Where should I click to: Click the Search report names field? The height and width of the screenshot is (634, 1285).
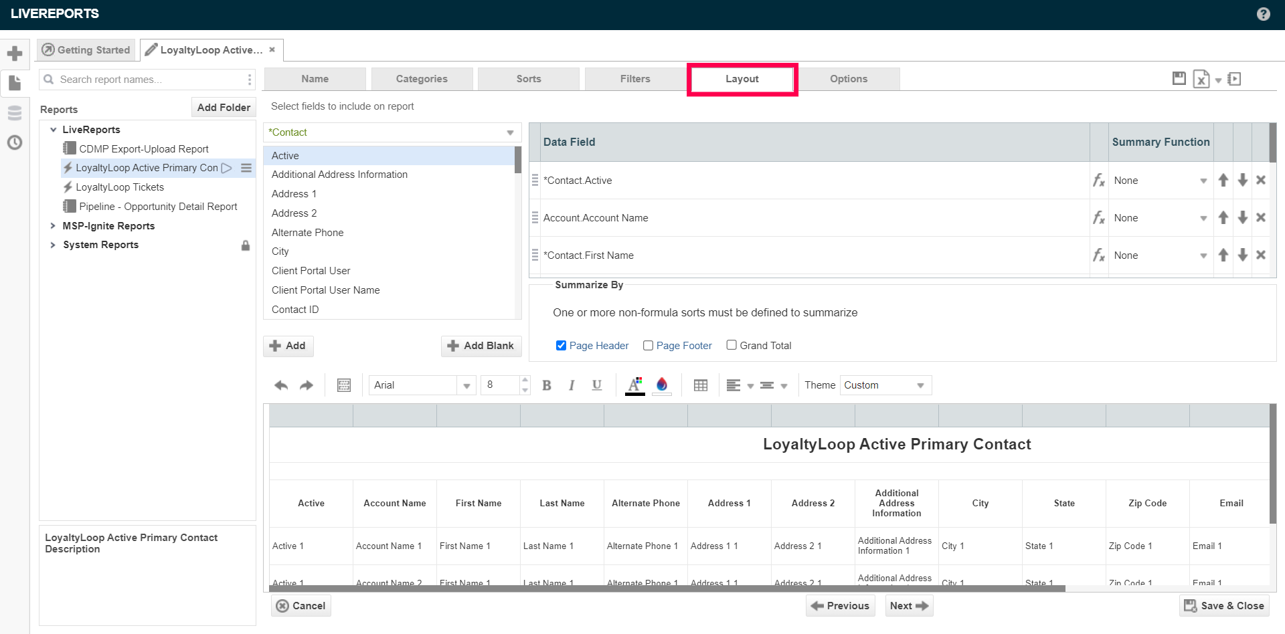tap(147, 80)
